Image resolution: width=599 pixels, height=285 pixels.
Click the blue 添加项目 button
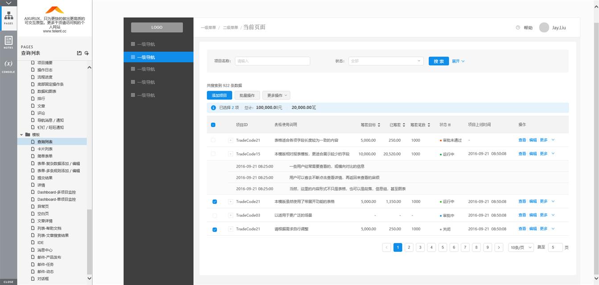click(219, 95)
